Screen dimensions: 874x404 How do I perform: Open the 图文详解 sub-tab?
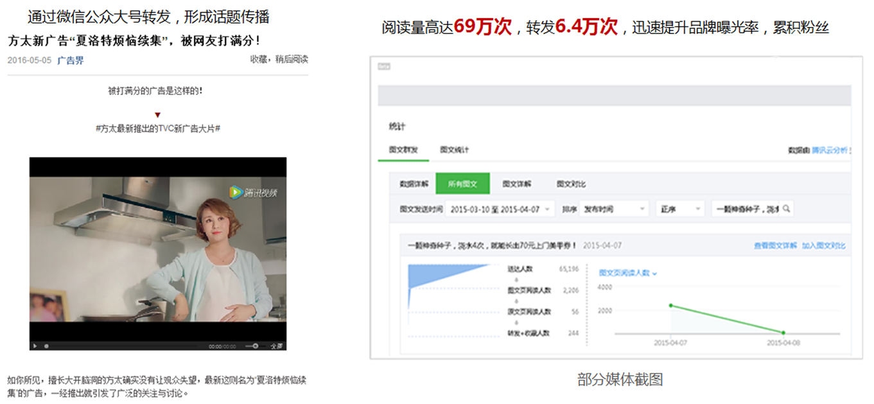517,184
